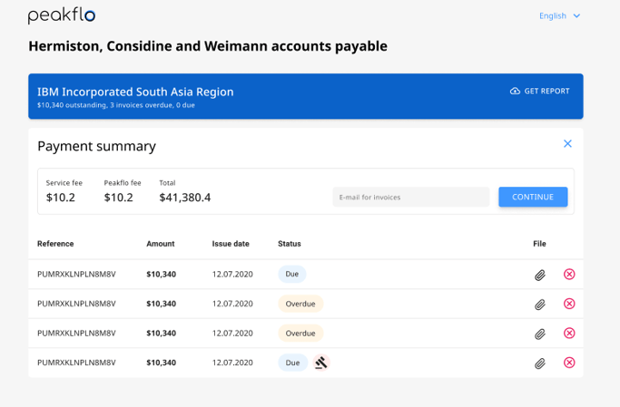The height and width of the screenshot is (407, 620).
Task: Click the CONTINUE button
Action: click(533, 197)
